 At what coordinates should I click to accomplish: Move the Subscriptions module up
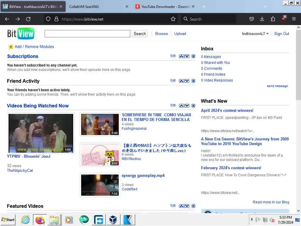(181, 56)
